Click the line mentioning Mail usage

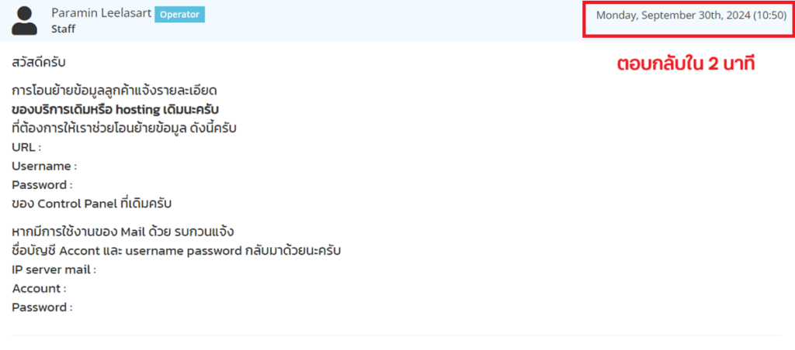coord(122,232)
